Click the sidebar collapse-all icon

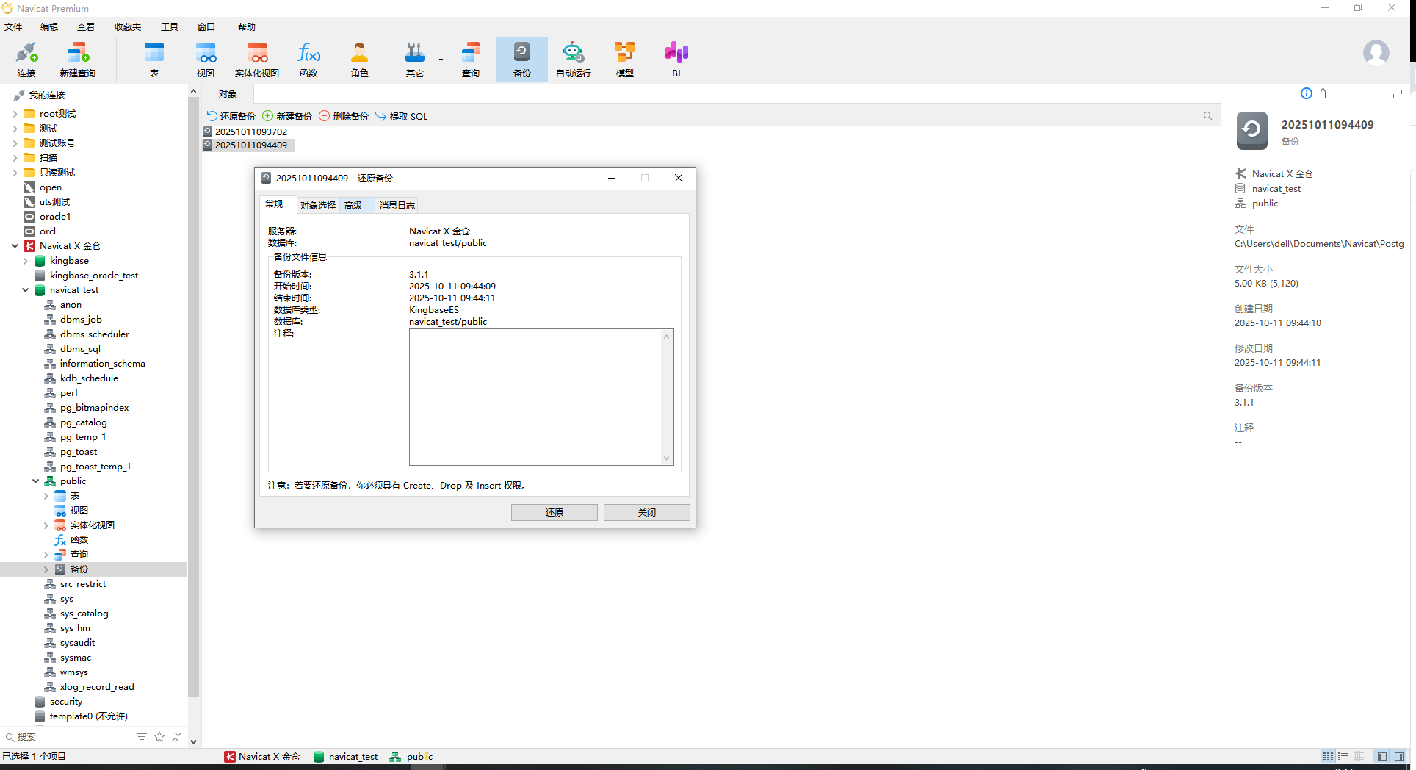click(177, 736)
